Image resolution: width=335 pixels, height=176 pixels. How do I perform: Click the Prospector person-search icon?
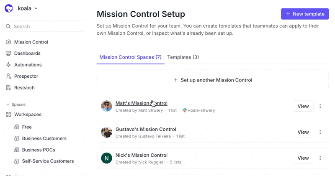8,76
